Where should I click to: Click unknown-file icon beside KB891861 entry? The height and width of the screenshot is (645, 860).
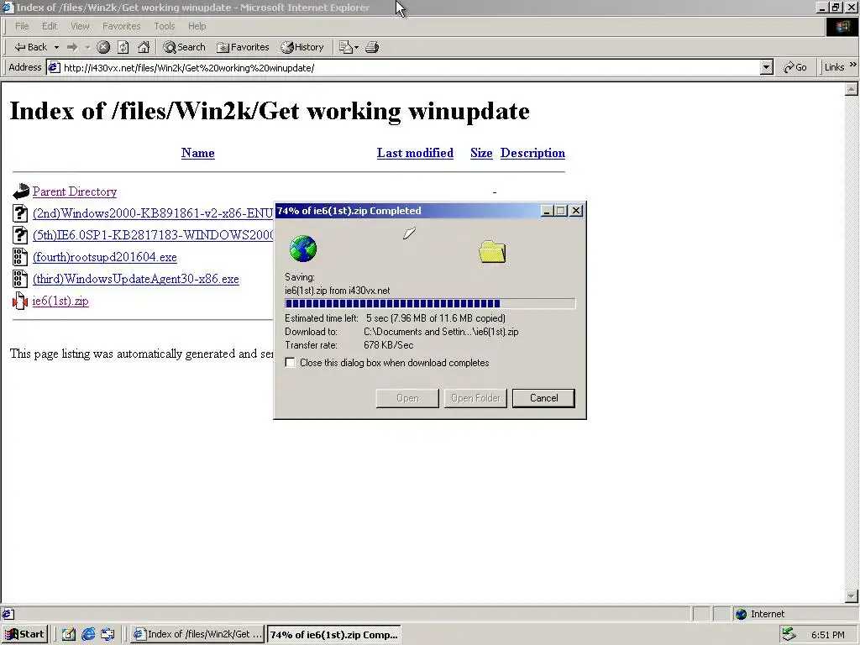pyautogui.click(x=20, y=213)
